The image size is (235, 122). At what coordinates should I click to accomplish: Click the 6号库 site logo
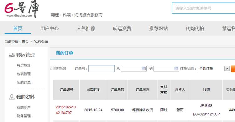point(22,9)
